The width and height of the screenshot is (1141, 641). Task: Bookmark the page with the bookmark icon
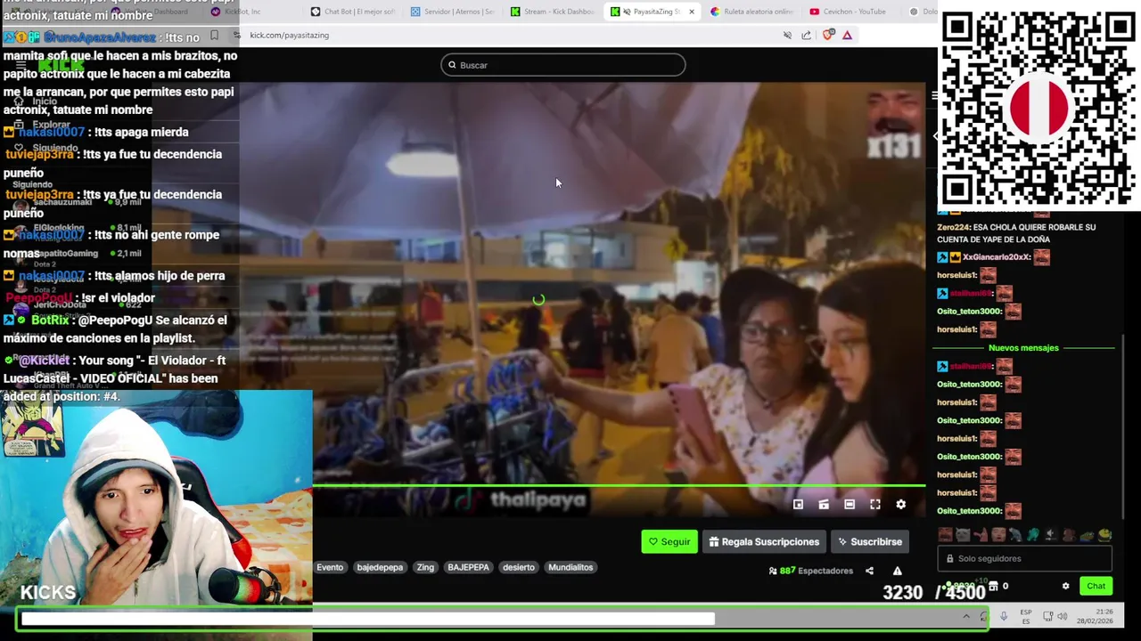click(214, 36)
